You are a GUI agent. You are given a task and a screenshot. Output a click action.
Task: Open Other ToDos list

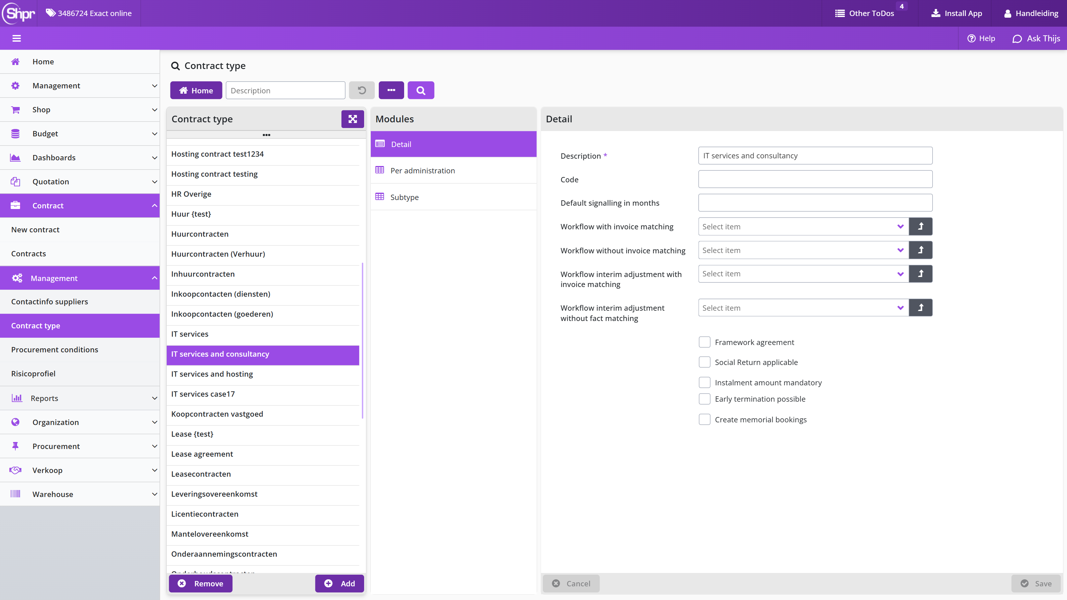point(865,13)
